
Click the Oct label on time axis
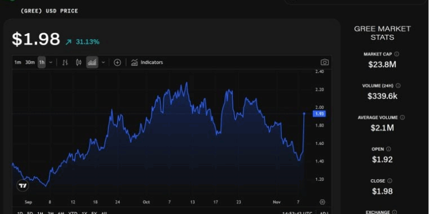pos(146,202)
